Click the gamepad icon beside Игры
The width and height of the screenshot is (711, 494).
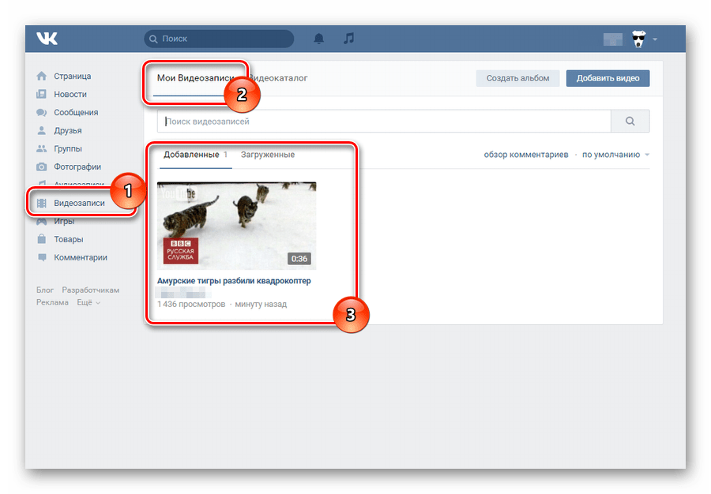click(x=41, y=222)
